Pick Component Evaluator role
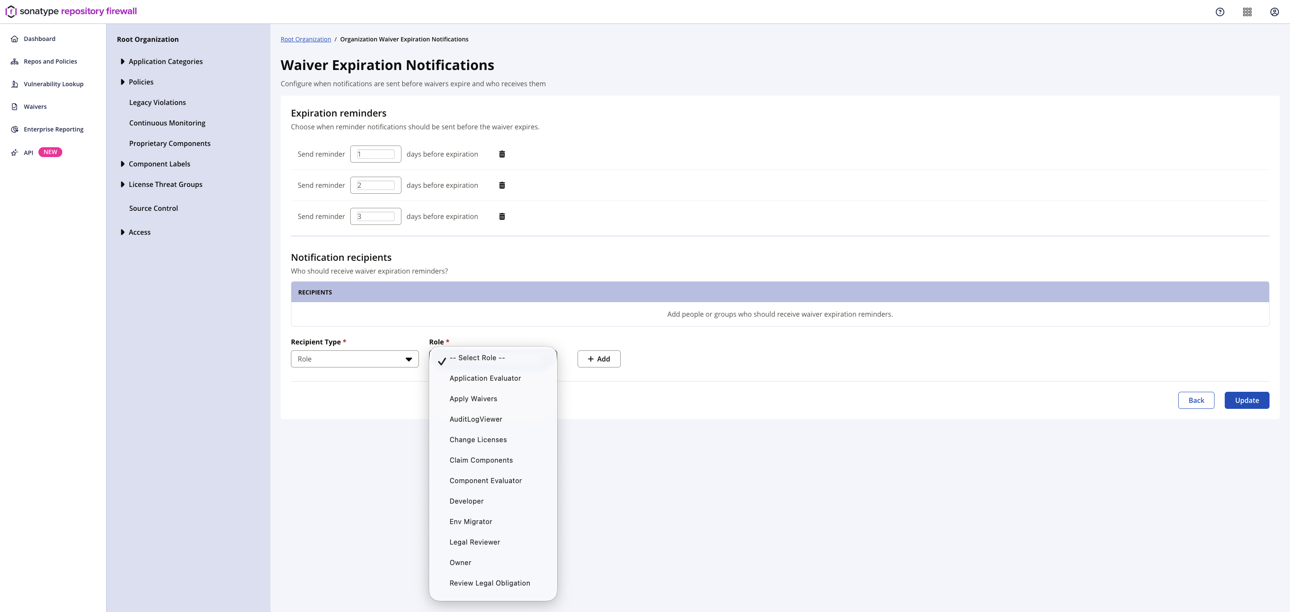This screenshot has width=1290, height=612. coord(493,481)
